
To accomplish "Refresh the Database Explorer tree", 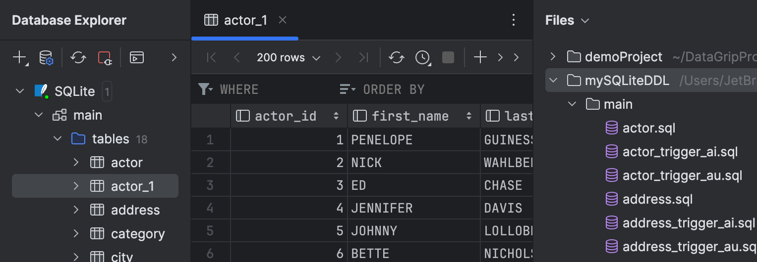I will click(x=78, y=57).
